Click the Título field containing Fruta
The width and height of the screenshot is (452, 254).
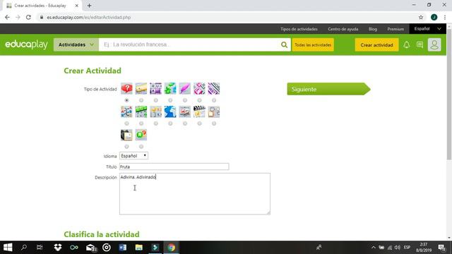click(x=174, y=167)
